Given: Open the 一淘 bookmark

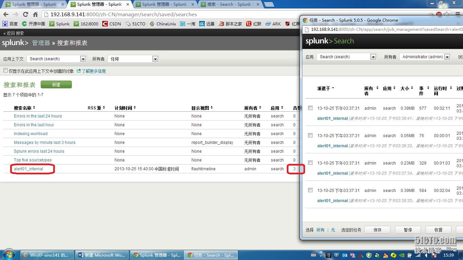Looking at the screenshot, I should coord(187,24).
